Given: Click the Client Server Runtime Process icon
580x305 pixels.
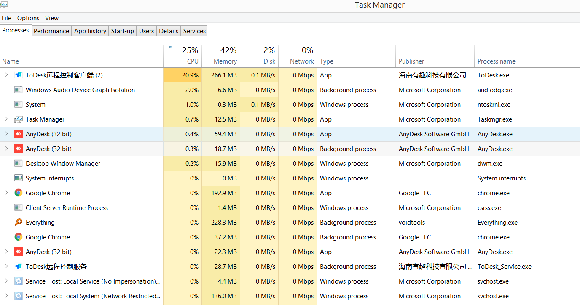Looking at the screenshot, I should pyautogui.click(x=18, y=208).
